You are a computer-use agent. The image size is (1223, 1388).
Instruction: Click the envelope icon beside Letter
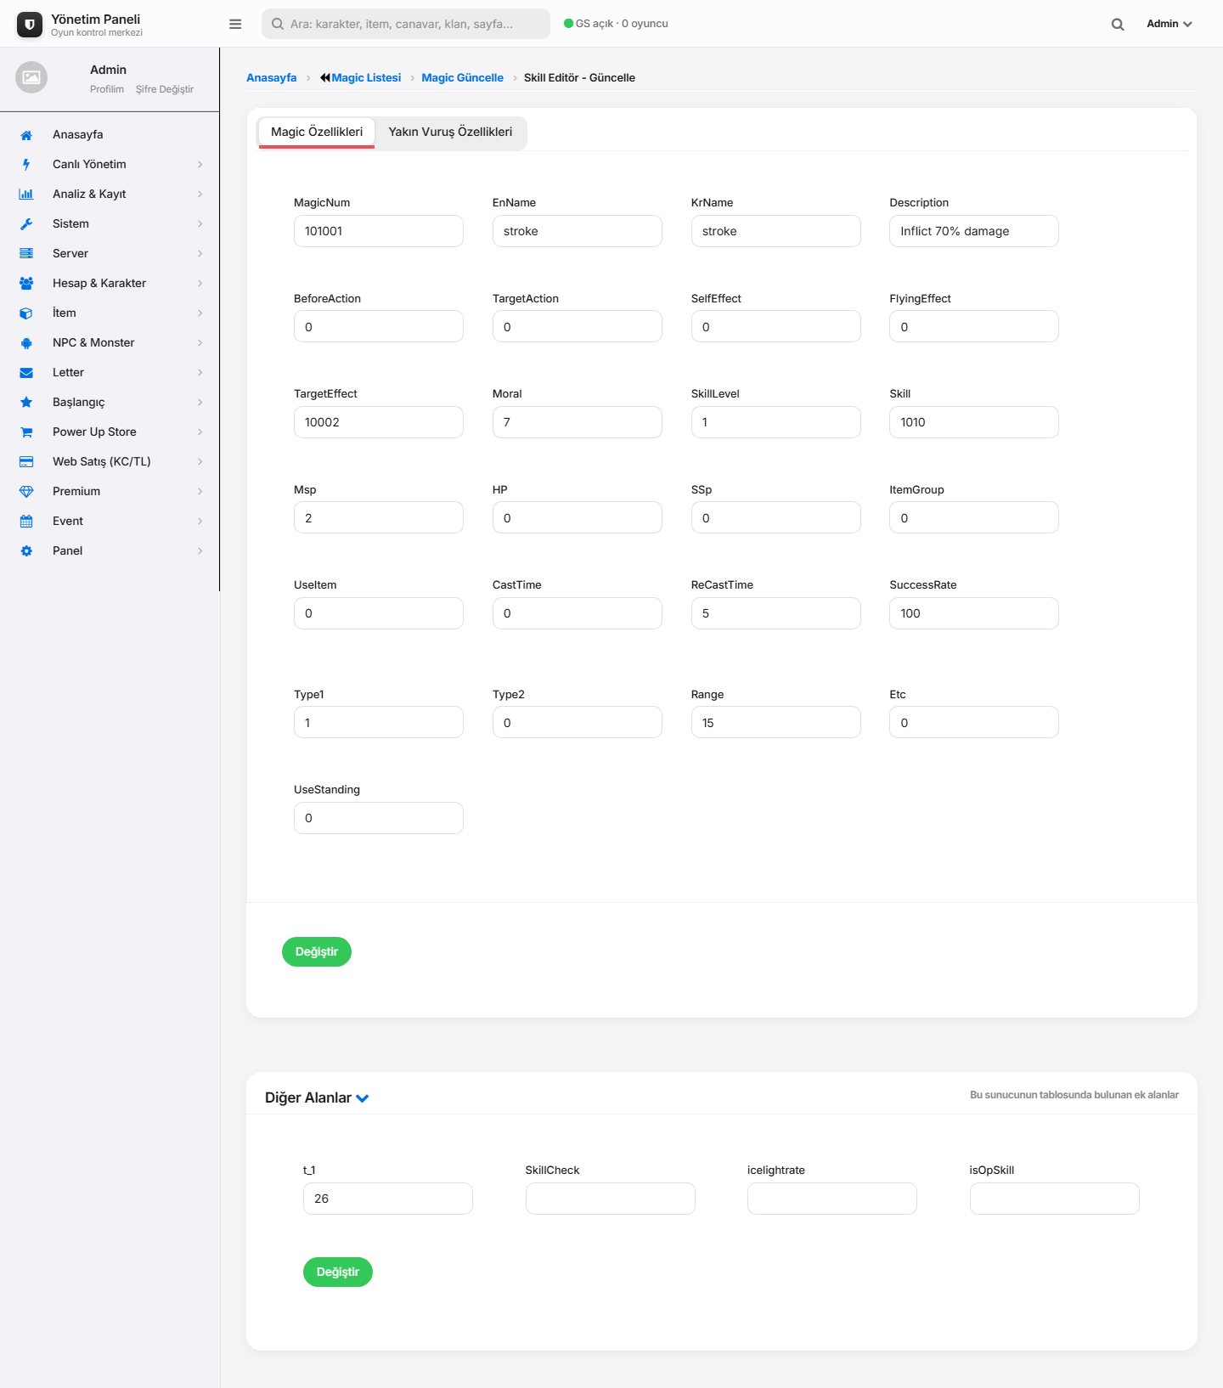(26, 373)
